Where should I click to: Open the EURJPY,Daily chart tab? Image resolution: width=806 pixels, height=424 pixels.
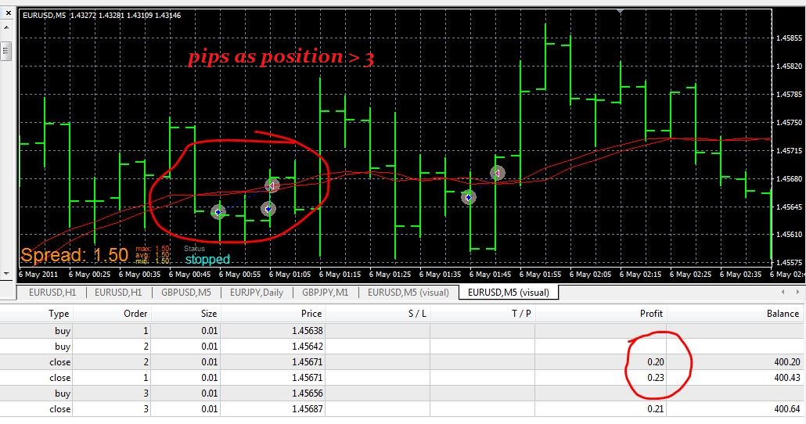pyautogui.click(x=257, y=293)
